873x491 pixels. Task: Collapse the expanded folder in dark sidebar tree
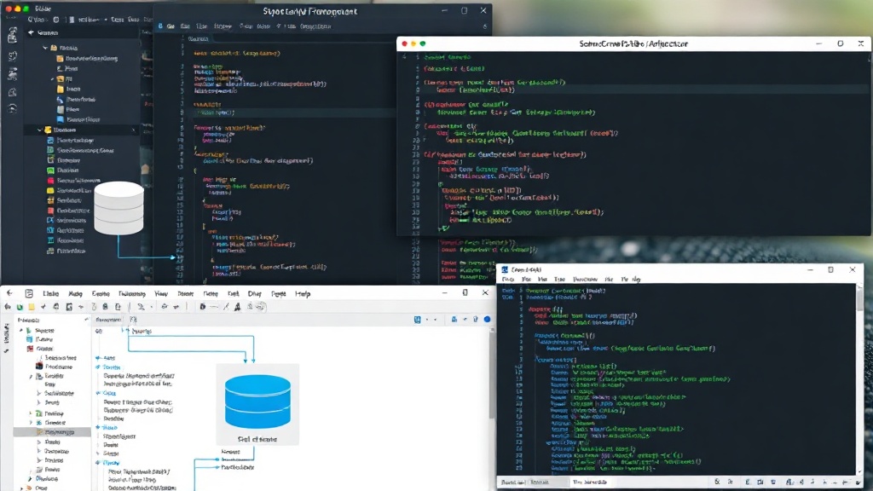(x=39, y=130)
